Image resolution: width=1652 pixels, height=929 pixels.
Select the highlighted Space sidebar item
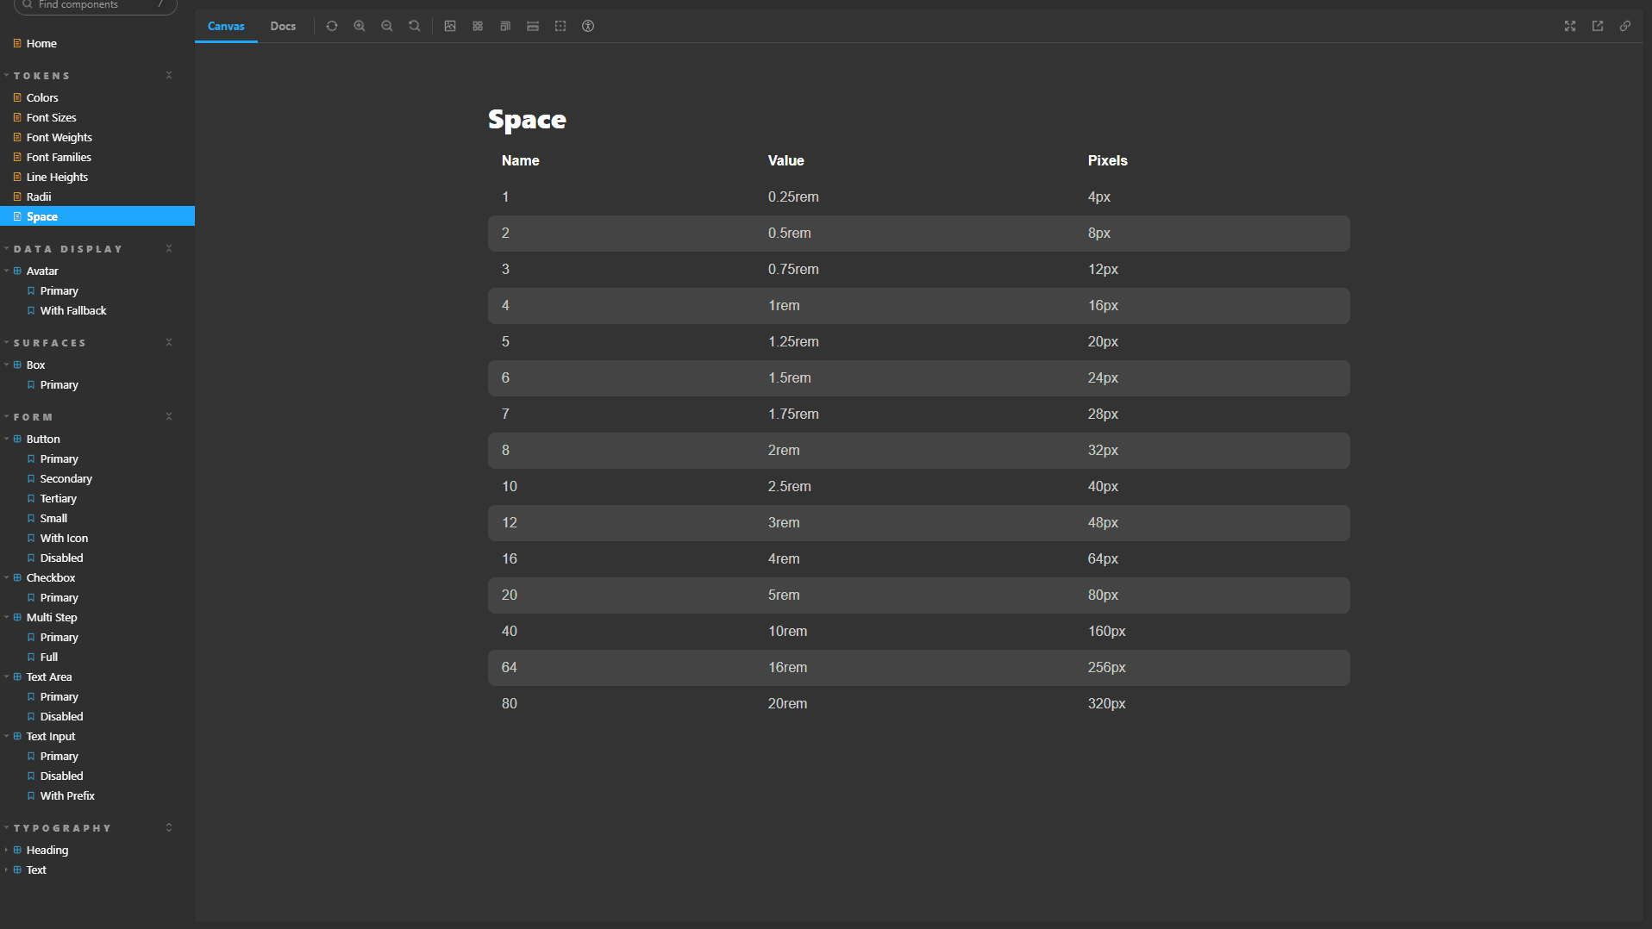(97, 216)
